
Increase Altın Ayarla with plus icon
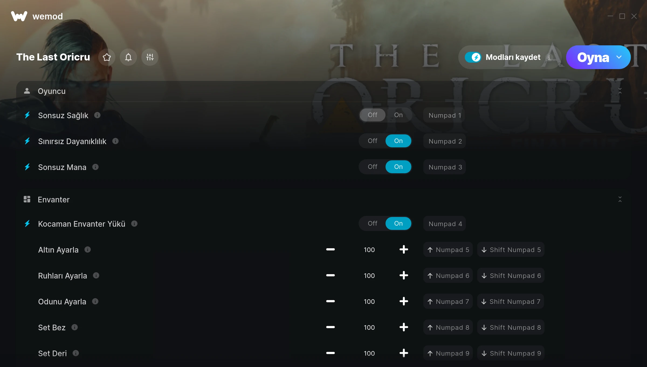click(x=404, y=250)
